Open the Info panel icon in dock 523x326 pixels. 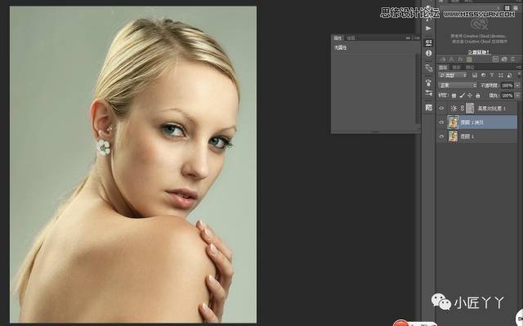point(428,53)
